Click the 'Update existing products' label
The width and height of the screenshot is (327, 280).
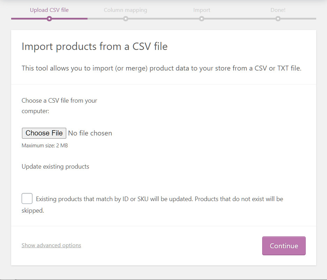pyautogui.click(x=55, y=167)
